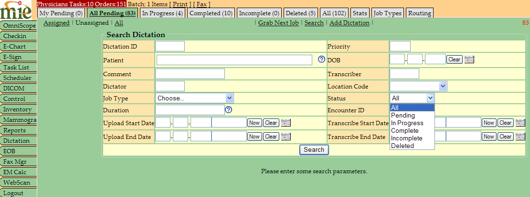530x197 pixels.
Task: Expand the Job Type dropdown
Action: pyautogui.click(x=194, y=98)
